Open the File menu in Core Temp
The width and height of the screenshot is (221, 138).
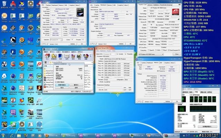[x=97, y=51]
